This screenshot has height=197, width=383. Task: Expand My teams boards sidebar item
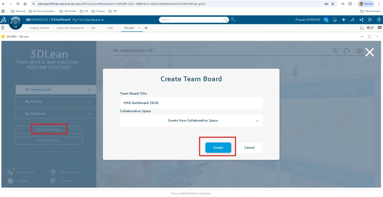click(x=56, y=90)
